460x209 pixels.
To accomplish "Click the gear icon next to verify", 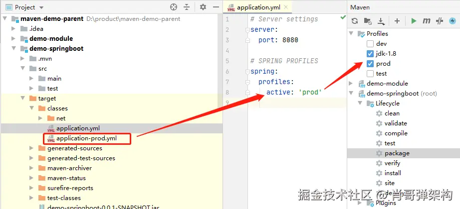I will (x=379, y=163).
